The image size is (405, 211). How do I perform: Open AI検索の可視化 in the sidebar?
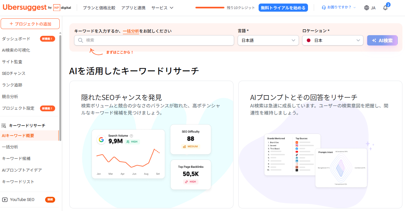[x=16, y=50]
